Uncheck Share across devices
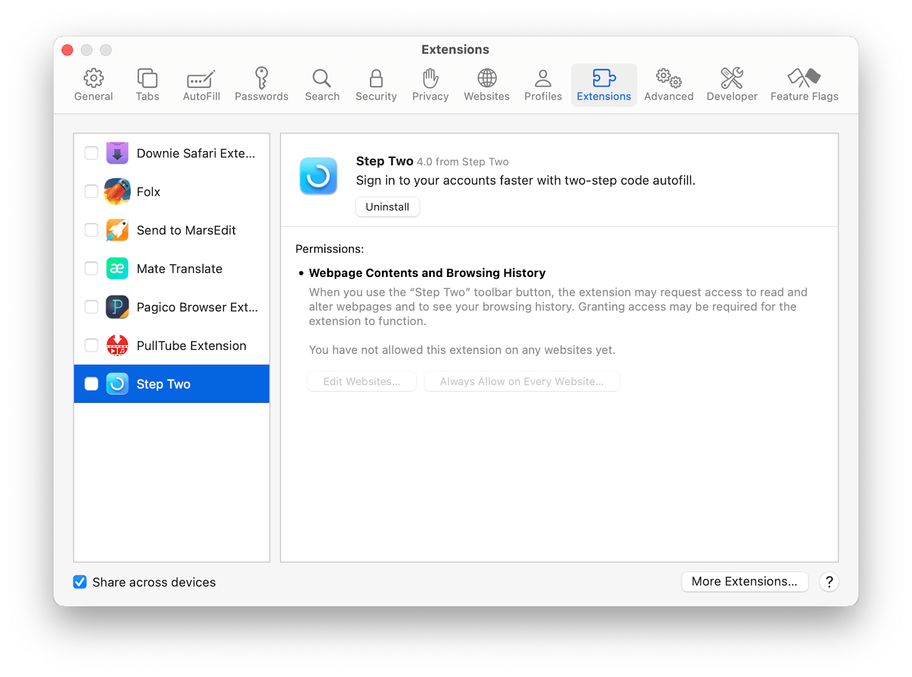 point(80,582)
